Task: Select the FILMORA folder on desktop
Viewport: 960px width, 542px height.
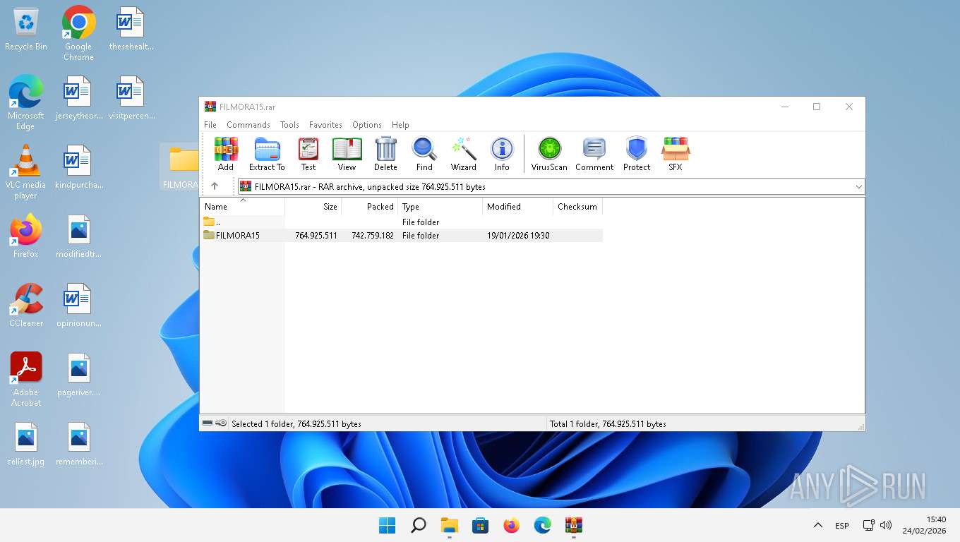Action: pyautogui.click(x=181, y=167)
